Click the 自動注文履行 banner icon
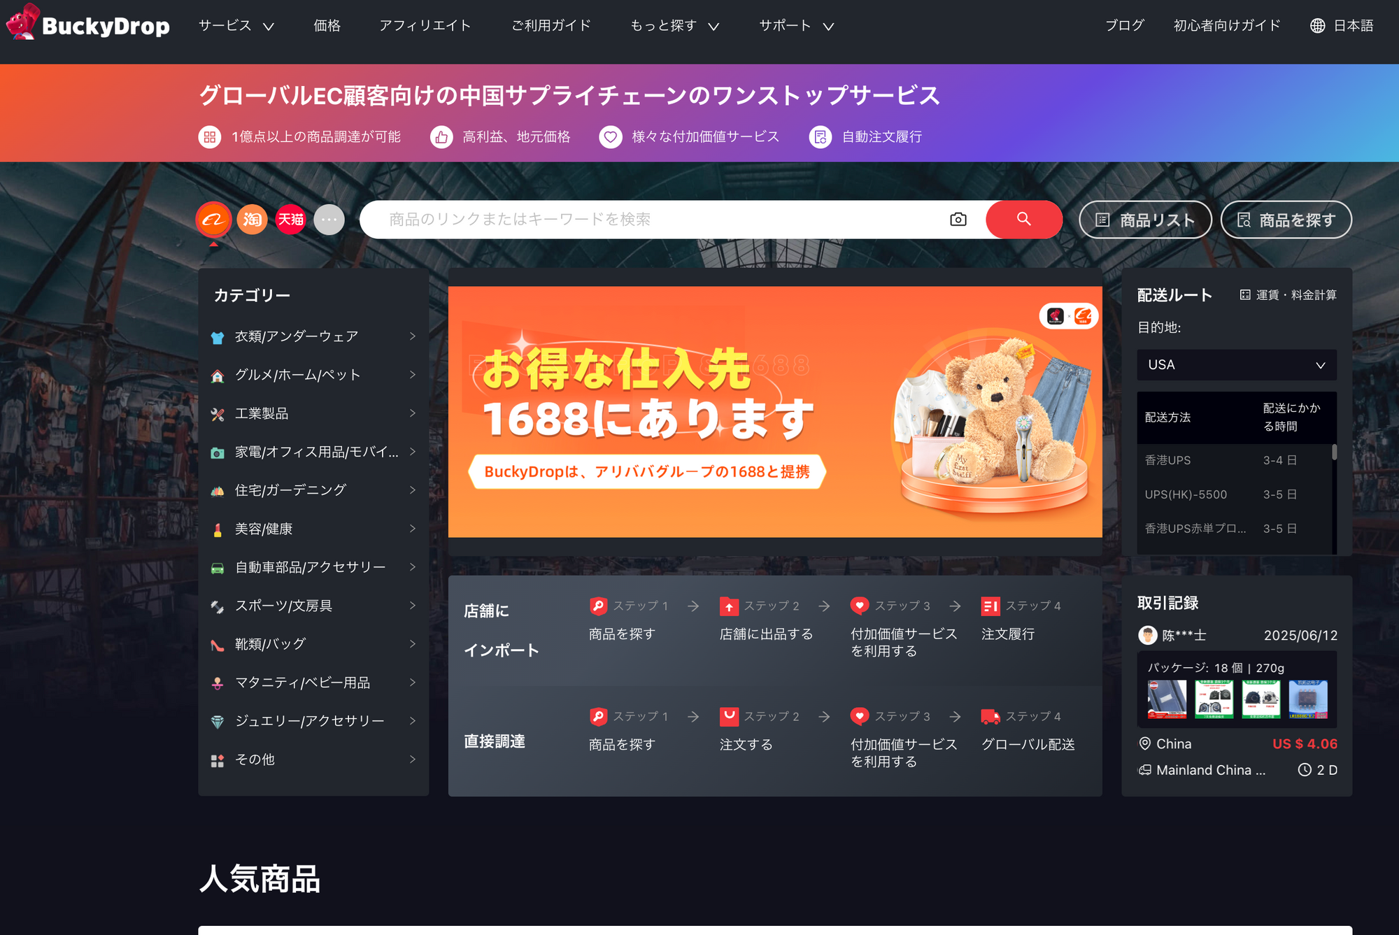This screenshot has width=1399, height=935. pos(821,137)
